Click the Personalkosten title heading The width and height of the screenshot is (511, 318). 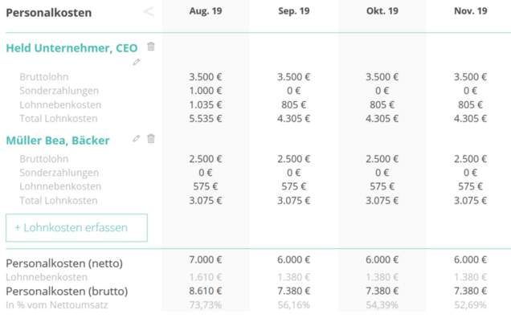pos(49,13)
